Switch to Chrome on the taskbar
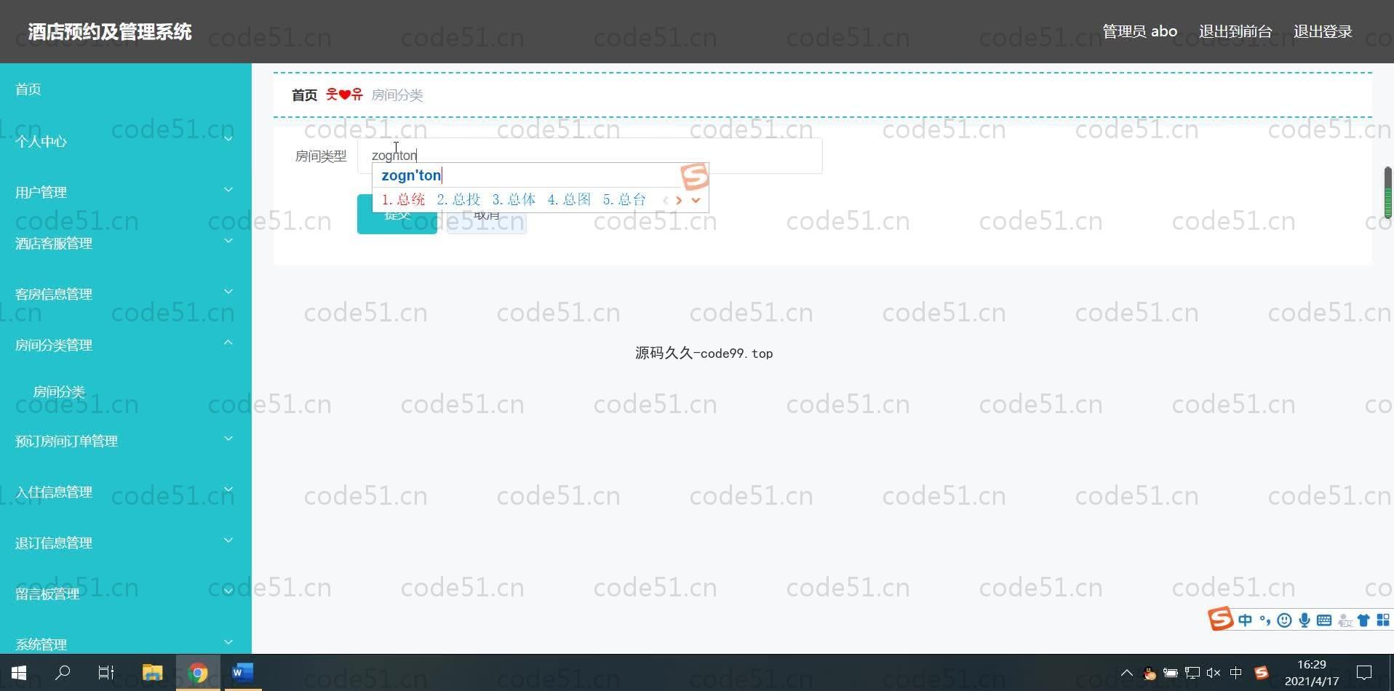Screen dimensions: 1394x691 point(197,673)
